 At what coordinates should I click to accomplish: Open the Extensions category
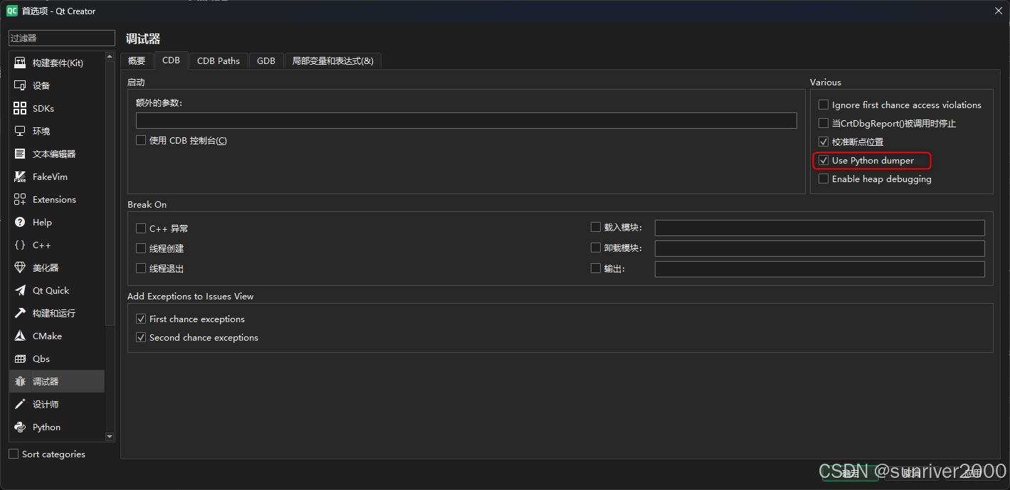57,199
